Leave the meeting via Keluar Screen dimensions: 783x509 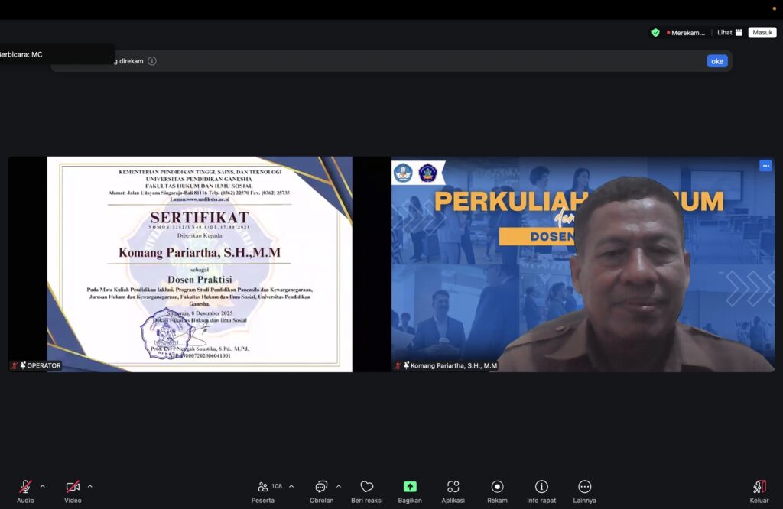(x=759, y=487)
